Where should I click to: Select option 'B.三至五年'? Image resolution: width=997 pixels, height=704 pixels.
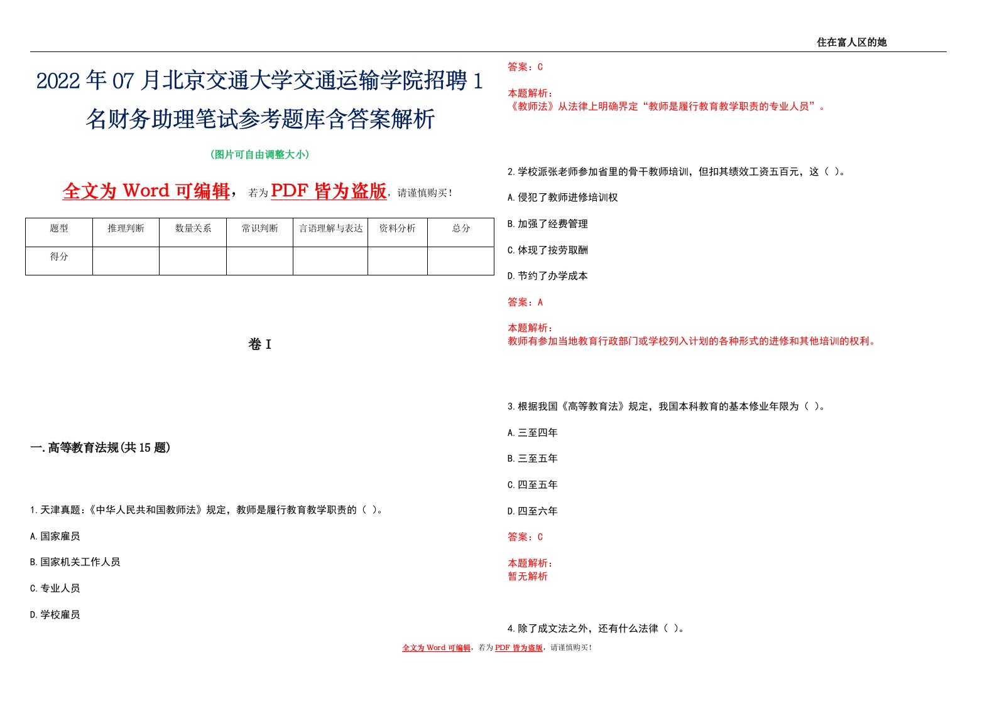[533, 459]
